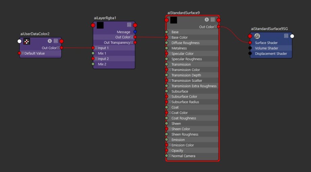Click the blue Message output port on aiLayerRgba1
The height and width of the screenshot is (172, 311).
(135, 32)
